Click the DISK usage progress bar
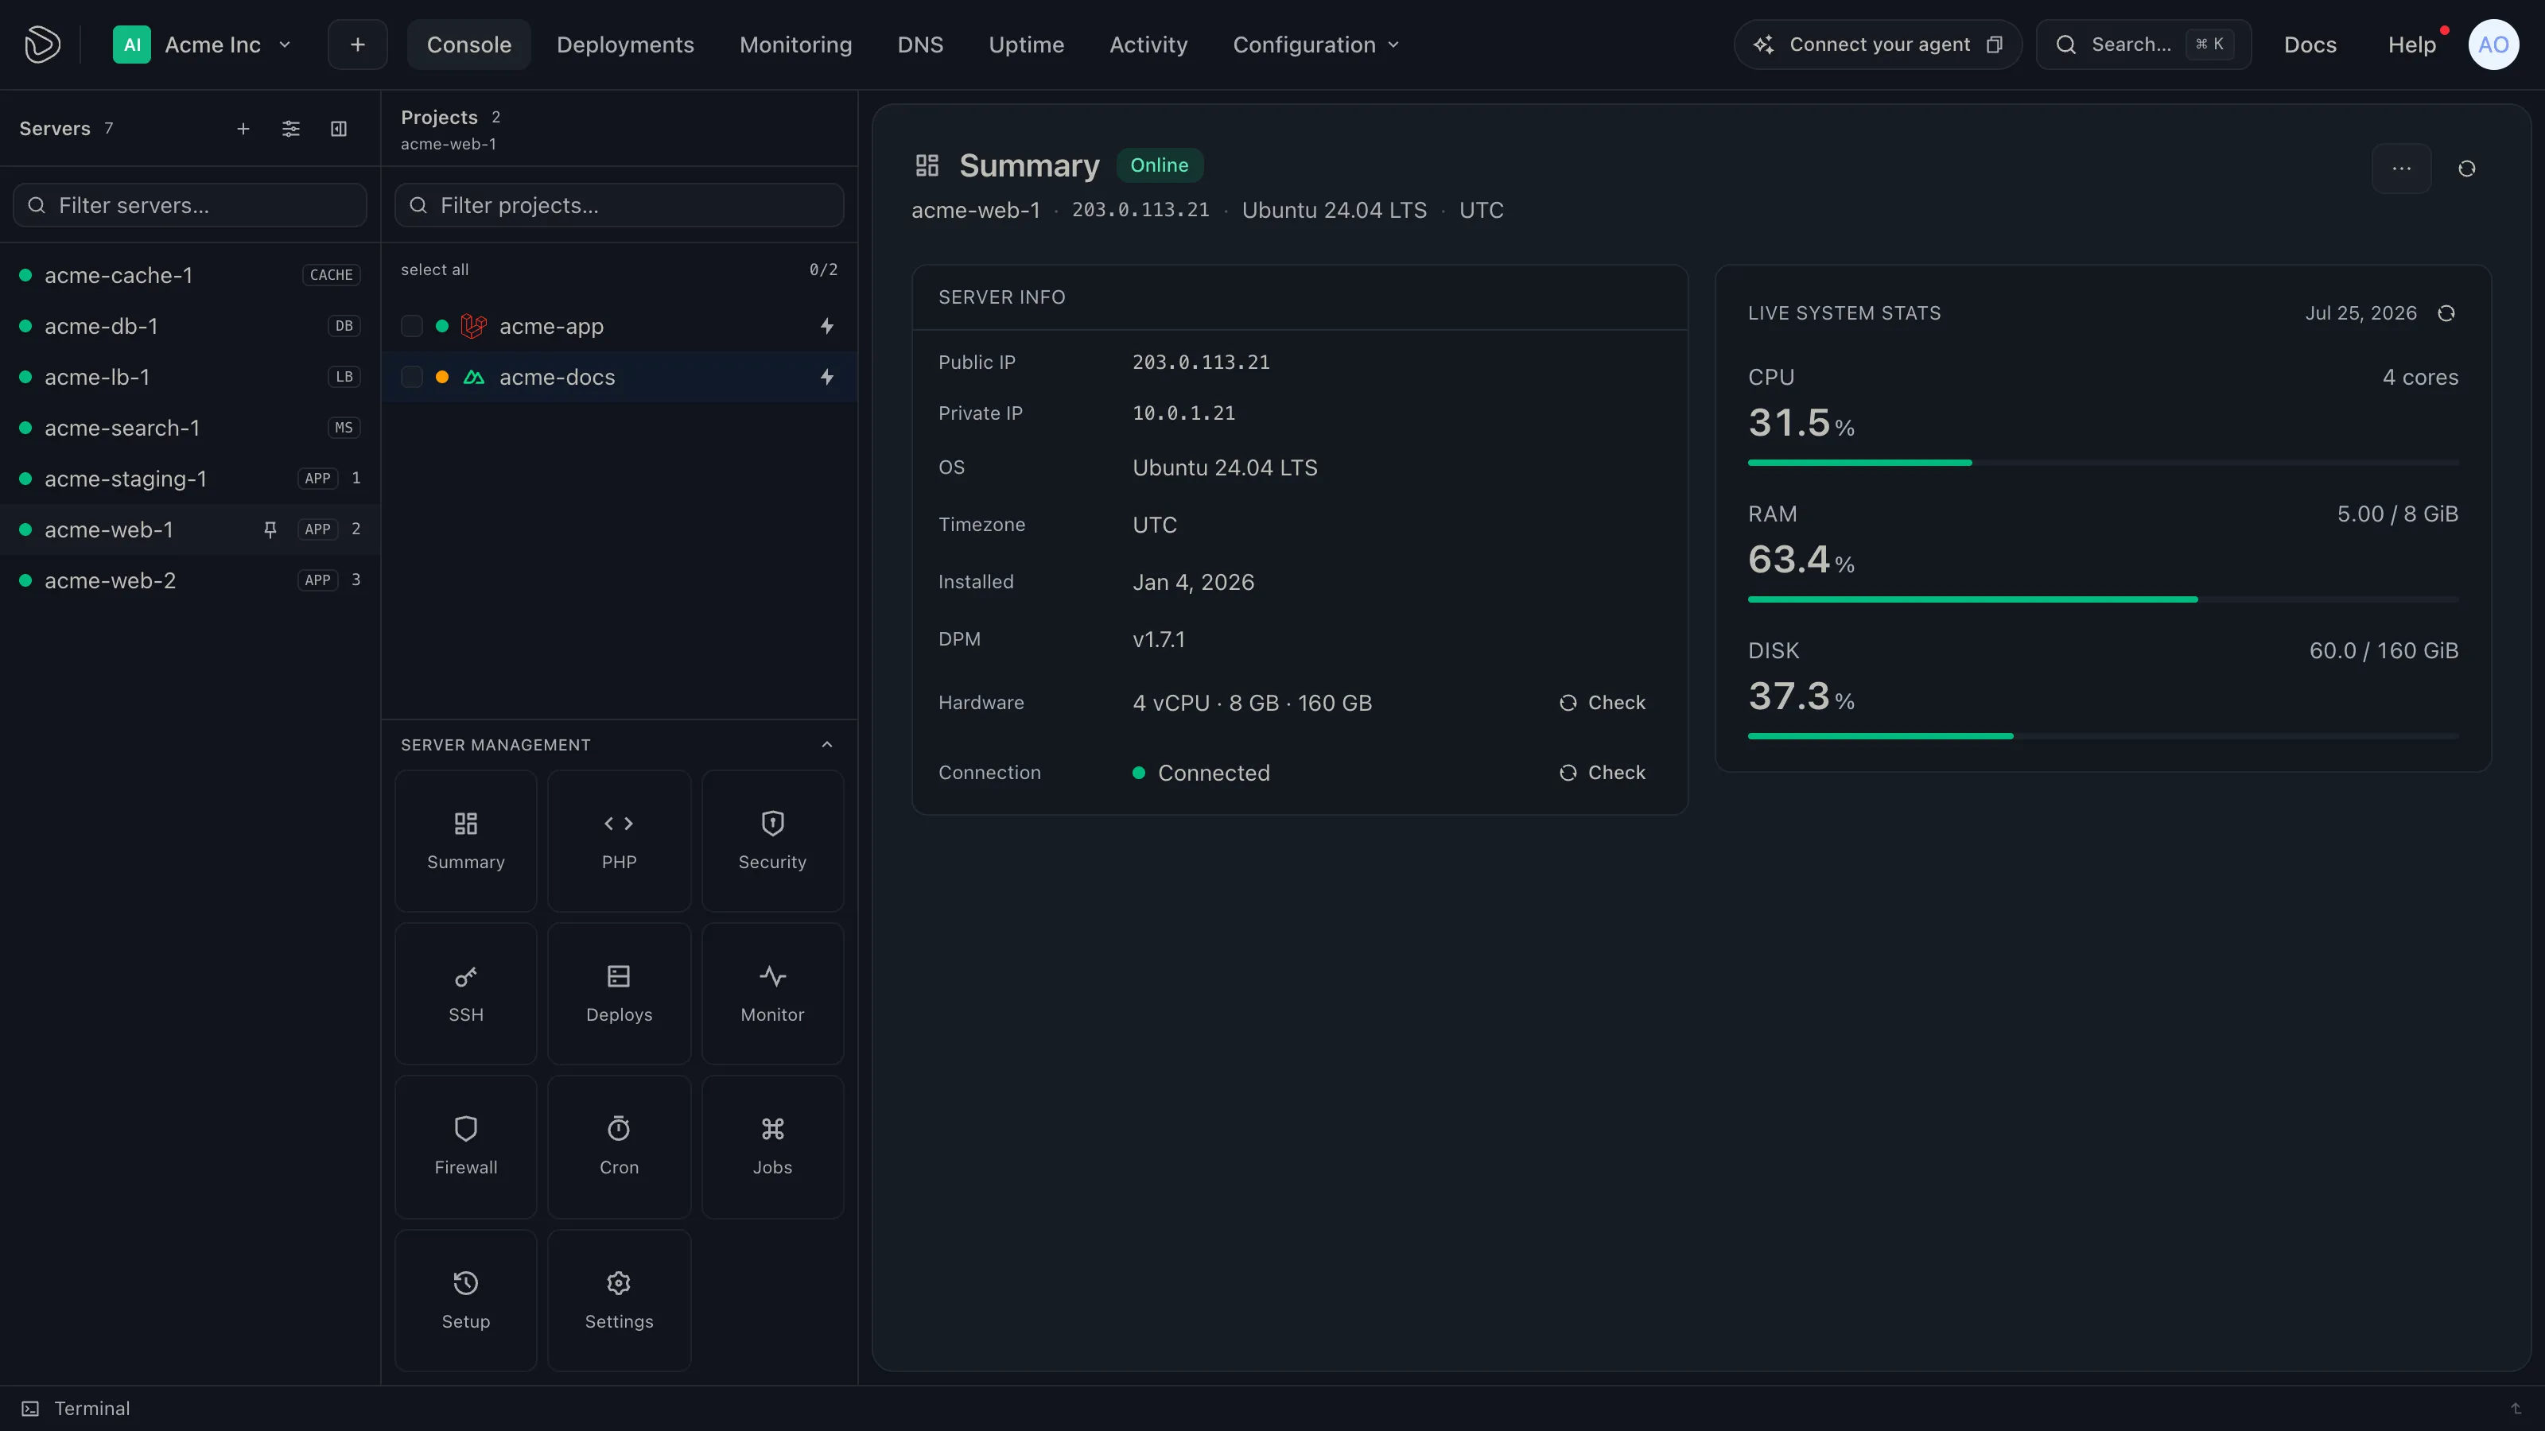 (2102, 735)
